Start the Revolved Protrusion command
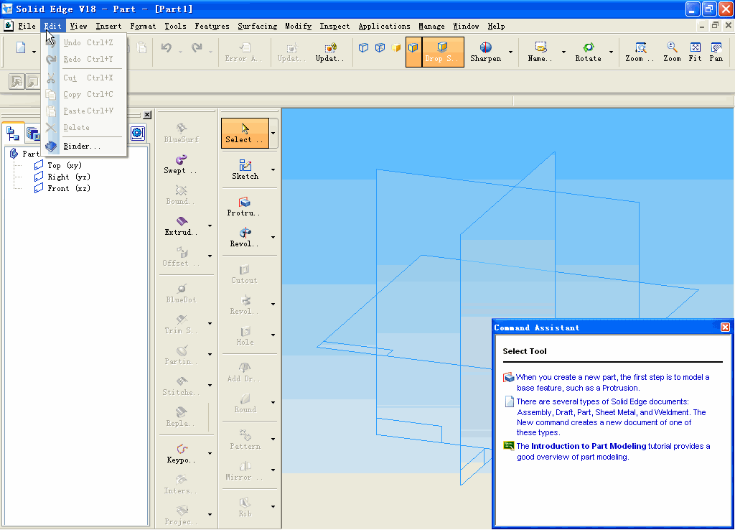The image size is (735, 530). (244, 237)
